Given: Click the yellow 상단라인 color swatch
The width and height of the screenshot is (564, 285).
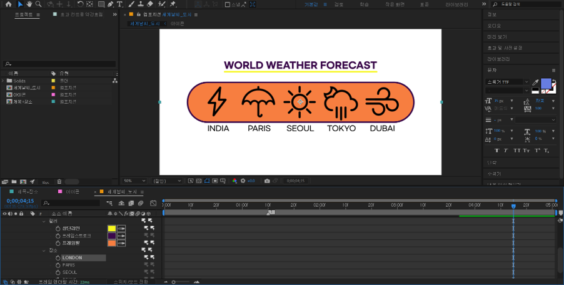Looking at the screenshot, I should tap(111, 228).
